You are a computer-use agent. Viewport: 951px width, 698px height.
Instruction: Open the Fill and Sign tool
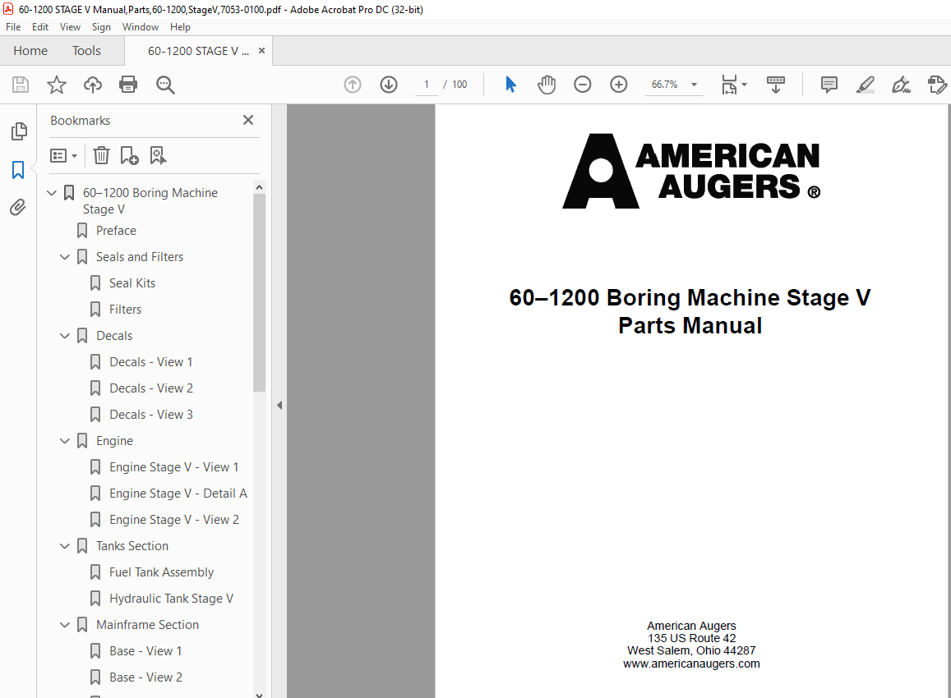click(901, 85)
